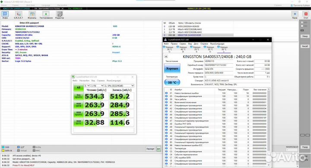The image size is (311, 168).
Task: Run 4KiB Q8T8 test in CrystalDiskMark
Action: [79, 105]
